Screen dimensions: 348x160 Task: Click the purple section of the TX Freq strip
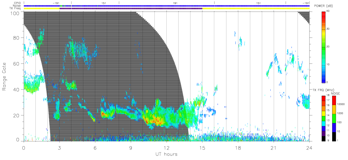131,8
